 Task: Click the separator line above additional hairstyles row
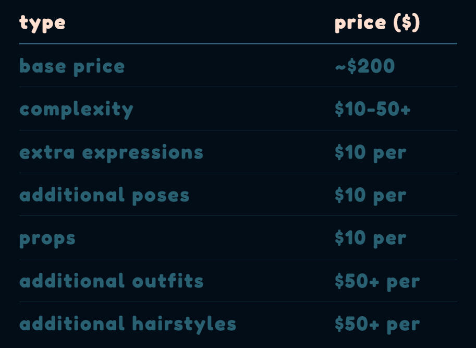(x=238, y=302)
